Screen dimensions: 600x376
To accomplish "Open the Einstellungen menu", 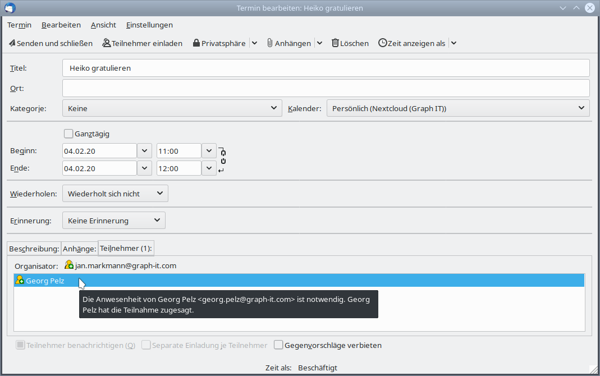I will [x=149, y=25].
